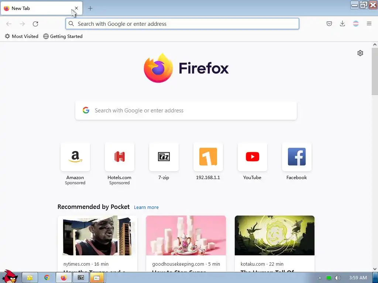
Task: Click the green network tray icon
Action: (329, 278)
